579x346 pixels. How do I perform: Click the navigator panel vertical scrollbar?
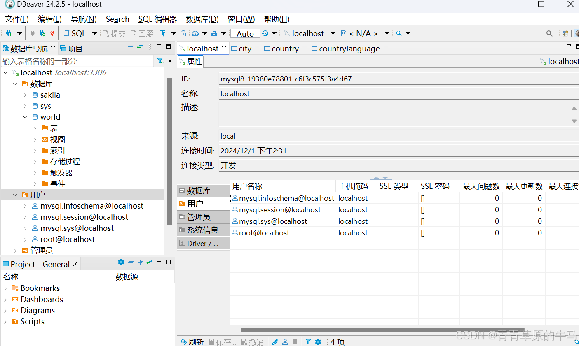169,151
